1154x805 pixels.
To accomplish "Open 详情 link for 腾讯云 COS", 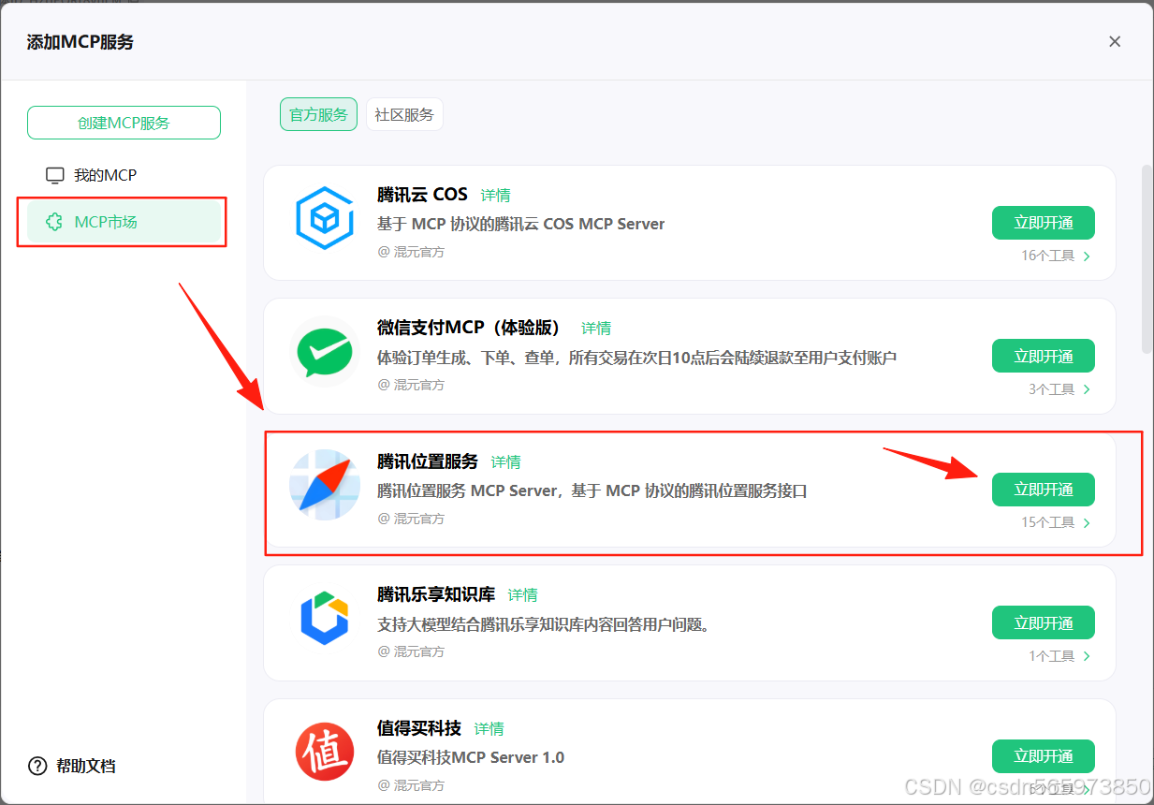I will (496, 195).
